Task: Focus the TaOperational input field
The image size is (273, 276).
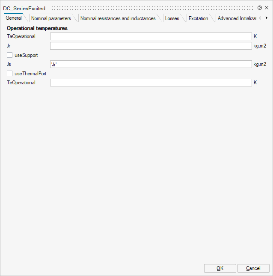Action: pos(151,37)
